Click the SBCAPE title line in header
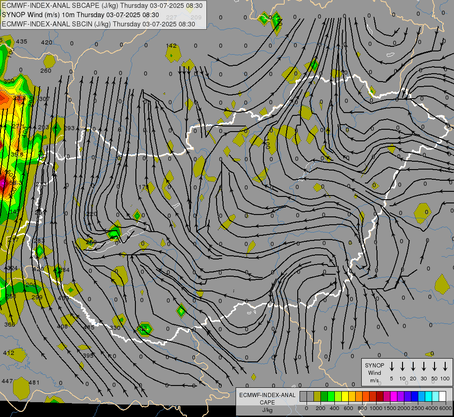The image size is (454, 417). click(102, 6)
